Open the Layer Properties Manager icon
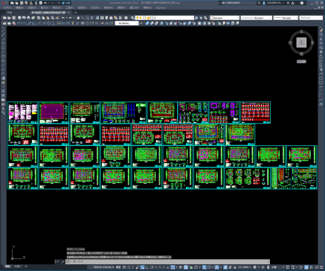This screenshot has width=325, height=271. click(133, 18)
